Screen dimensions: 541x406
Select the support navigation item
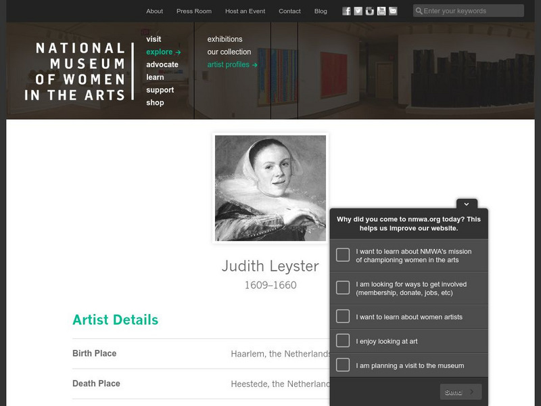point(160,90)
